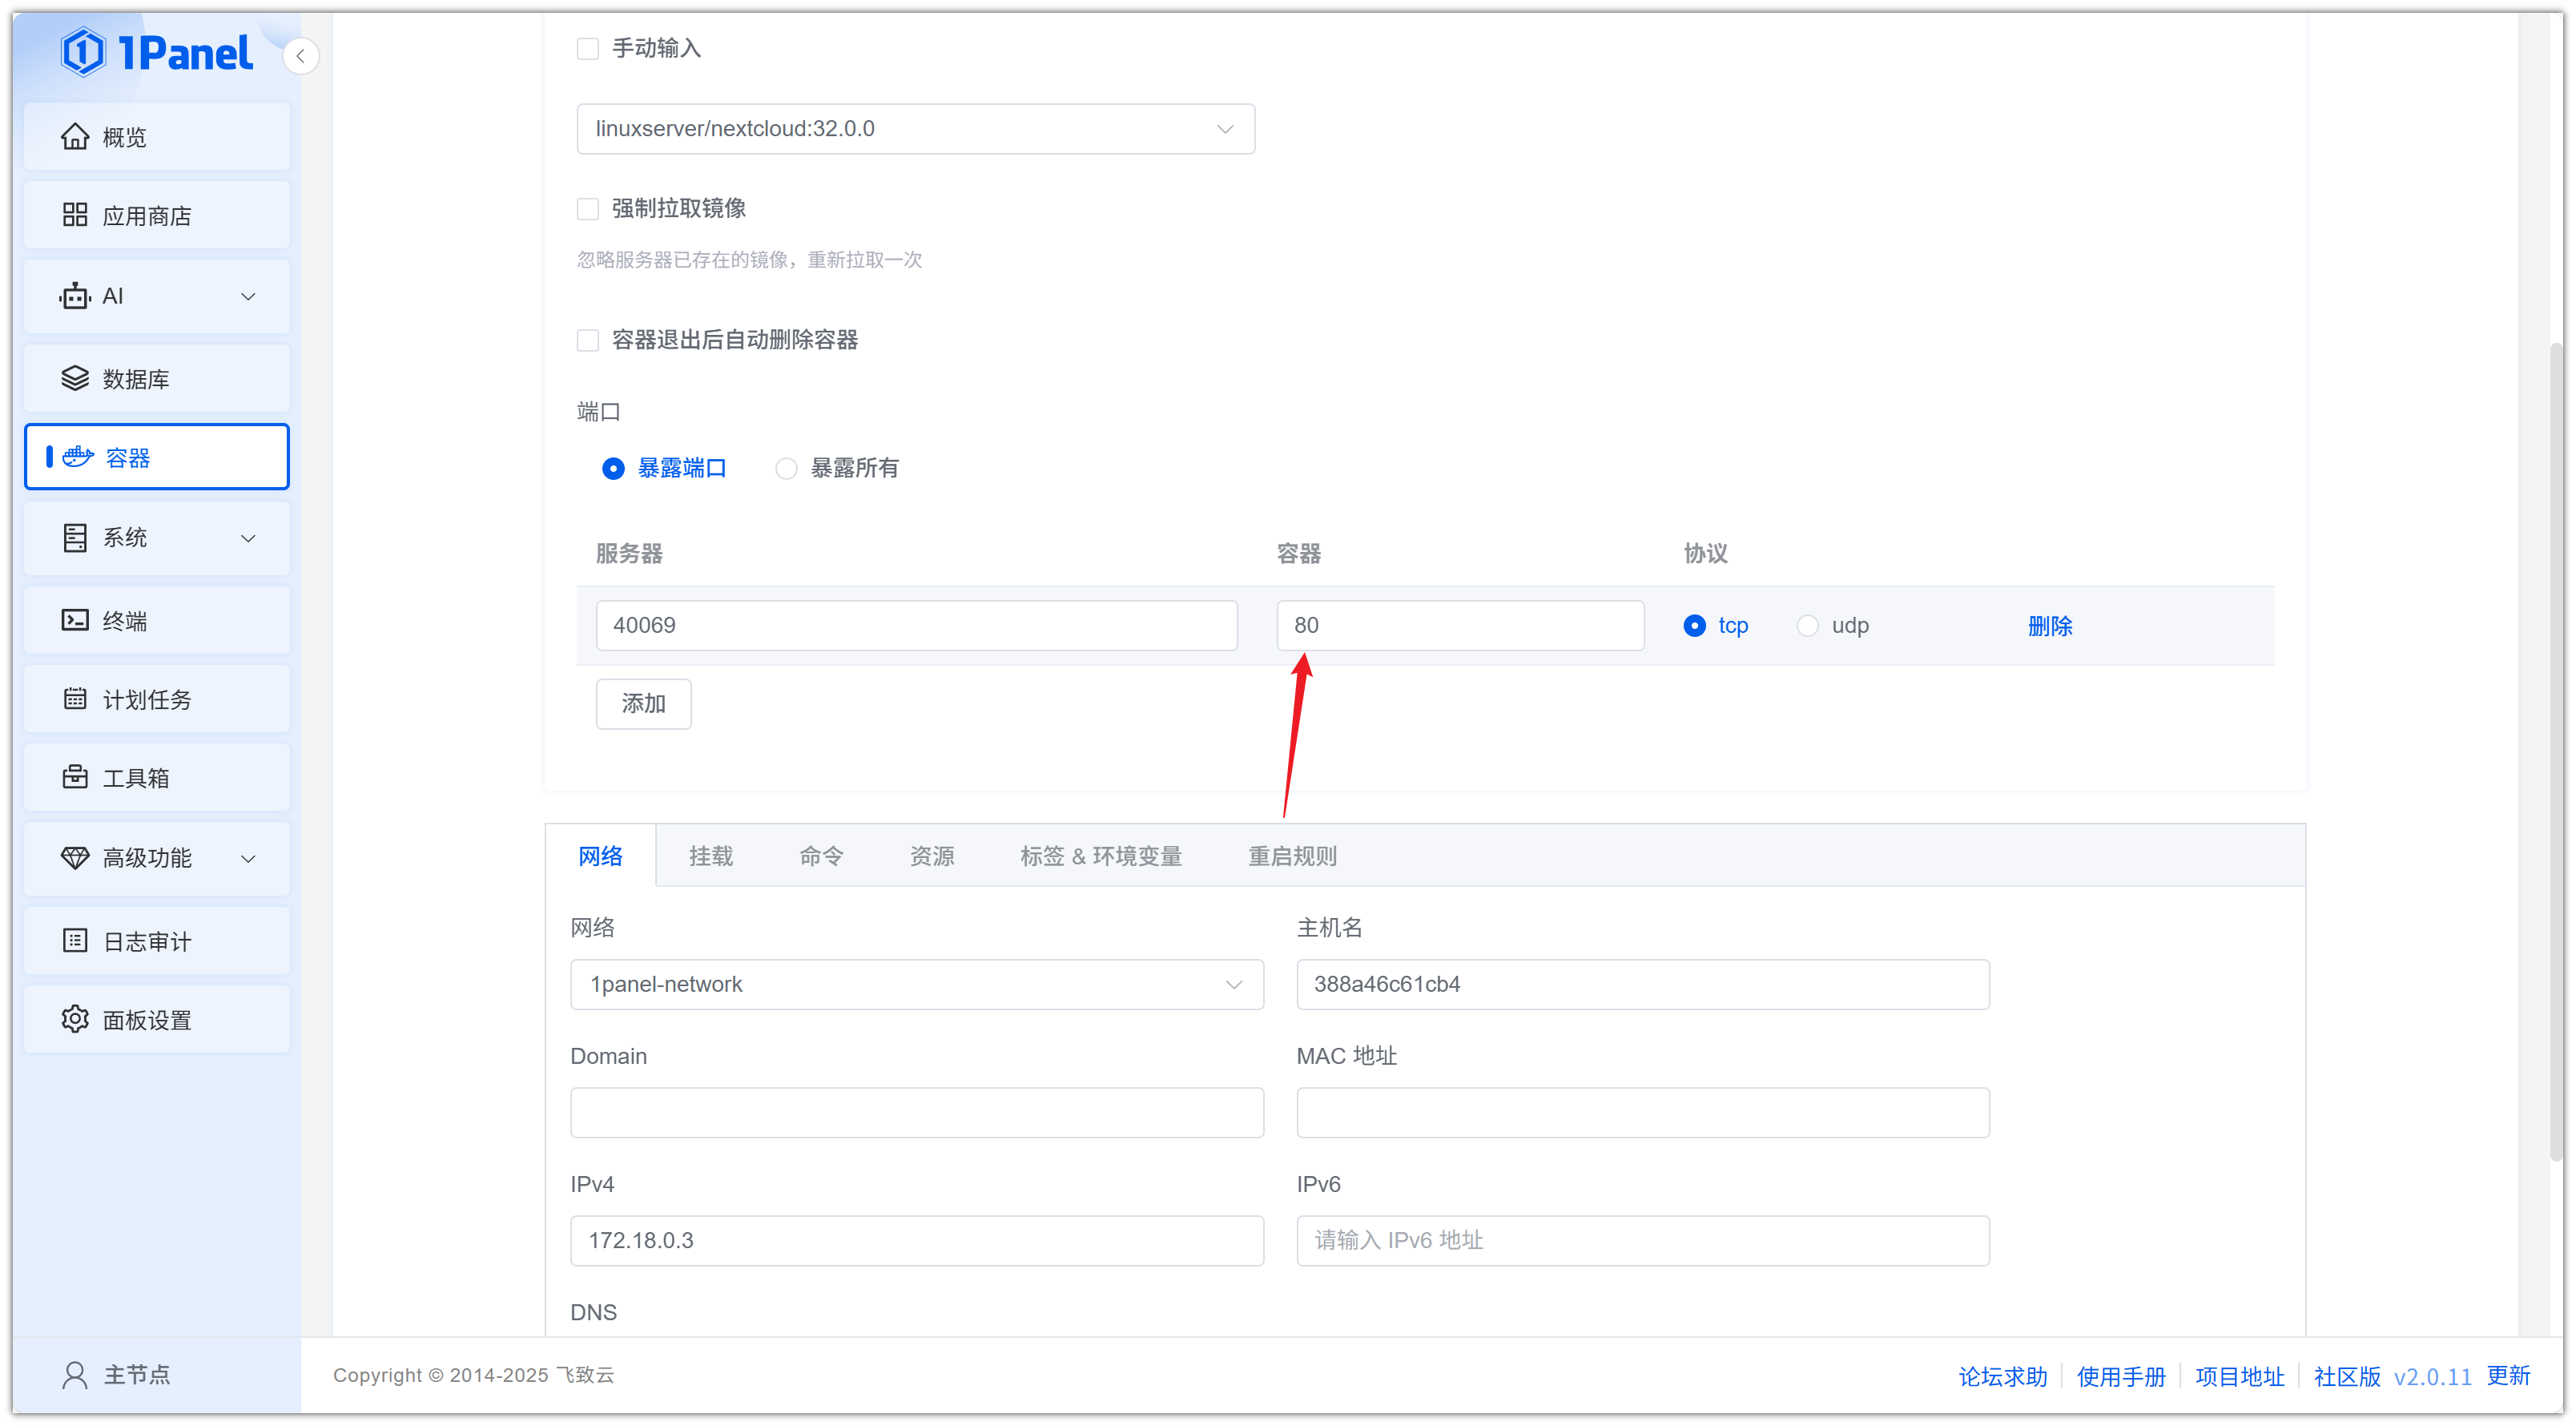Enable the force pull image checkbox

click(588, 208)
